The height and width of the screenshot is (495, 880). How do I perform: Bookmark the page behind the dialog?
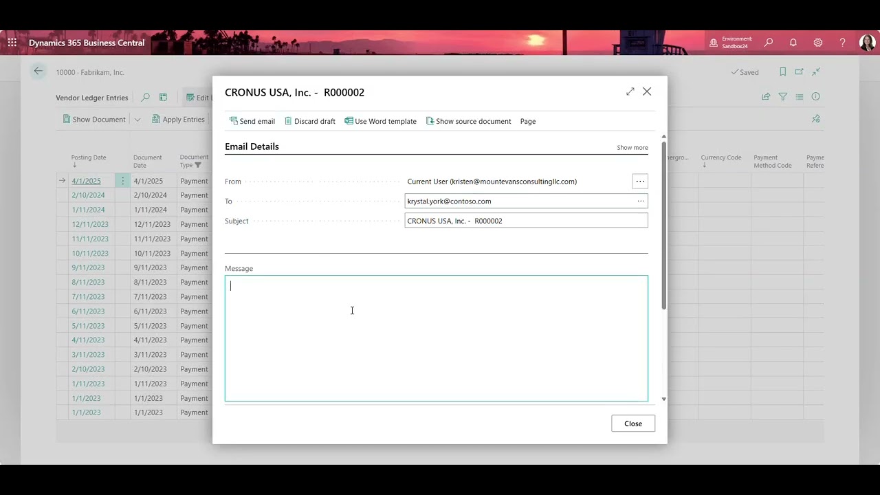[x=782, y=71]
